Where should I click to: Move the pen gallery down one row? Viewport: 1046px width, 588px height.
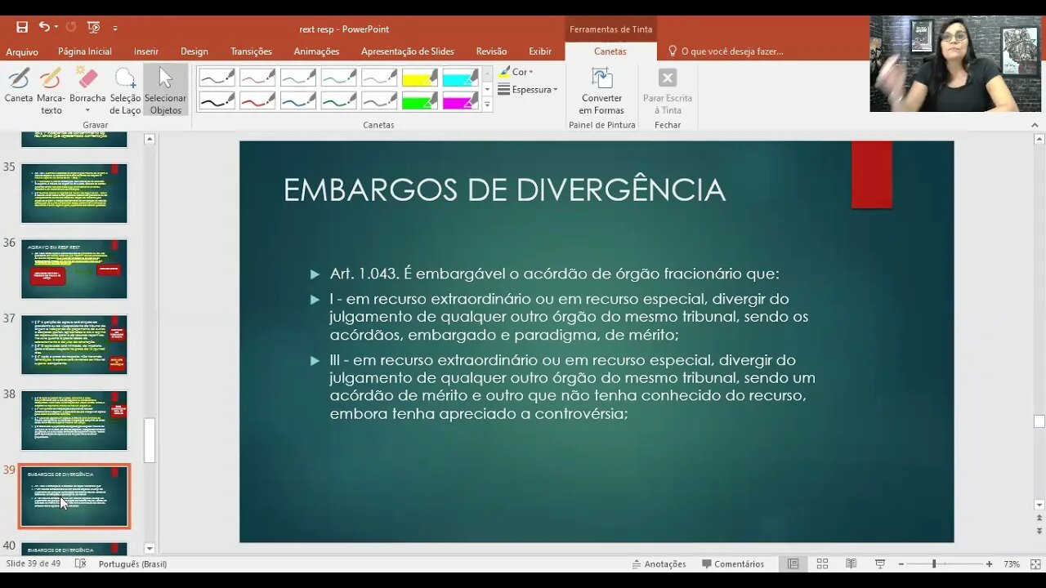click(x=488, y=90)
